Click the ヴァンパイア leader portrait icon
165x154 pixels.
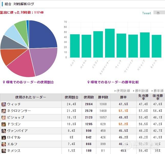(4, 131)
